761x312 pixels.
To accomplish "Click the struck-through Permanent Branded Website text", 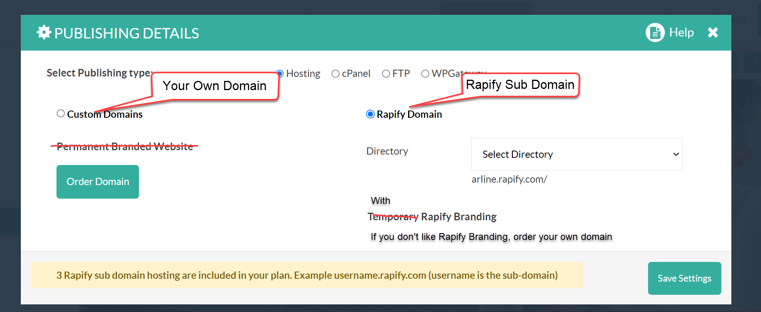I will (x=125, y=147).
